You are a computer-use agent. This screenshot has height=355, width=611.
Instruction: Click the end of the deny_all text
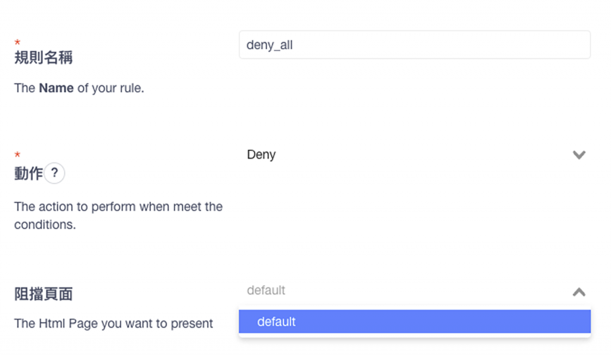coord(293,45)
